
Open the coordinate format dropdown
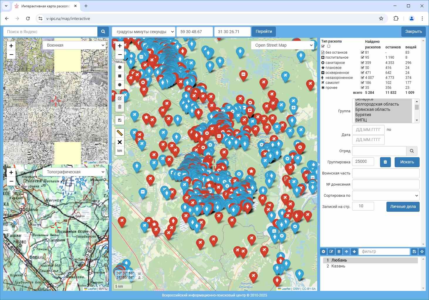(x=143, y=32)
